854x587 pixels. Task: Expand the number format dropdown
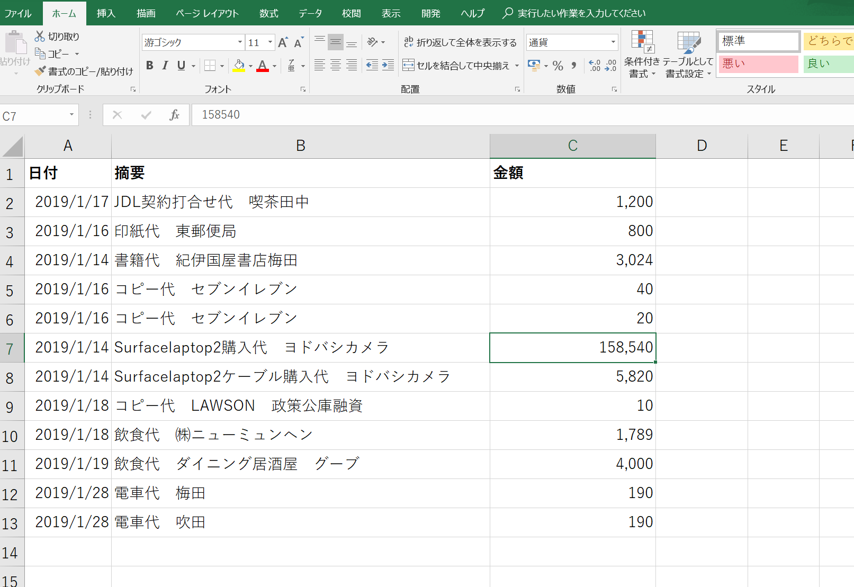[613, 42]
